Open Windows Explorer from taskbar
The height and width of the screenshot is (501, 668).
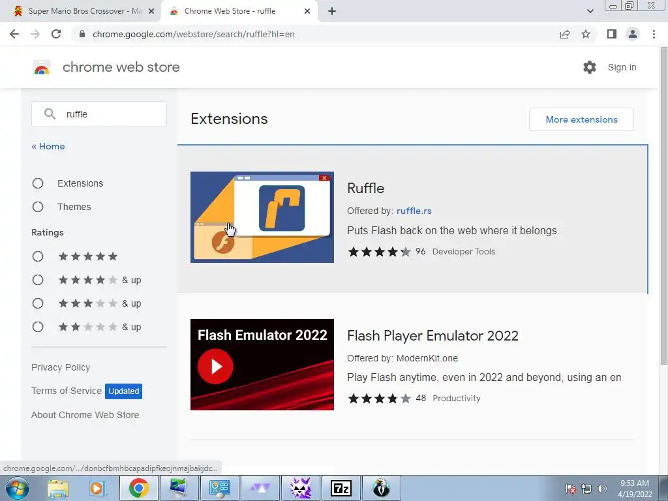[x=58, y=488]
